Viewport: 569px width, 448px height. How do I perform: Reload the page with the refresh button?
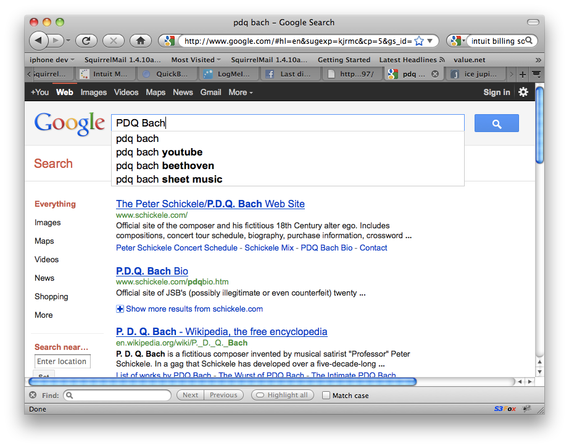click(86, 41)
